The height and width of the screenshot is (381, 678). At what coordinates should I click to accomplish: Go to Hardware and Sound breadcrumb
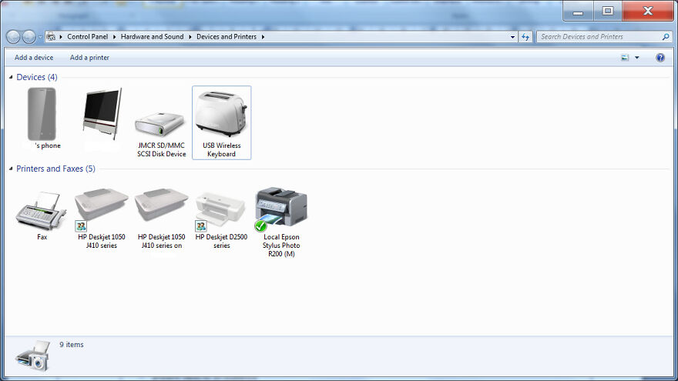coord(153,37)
